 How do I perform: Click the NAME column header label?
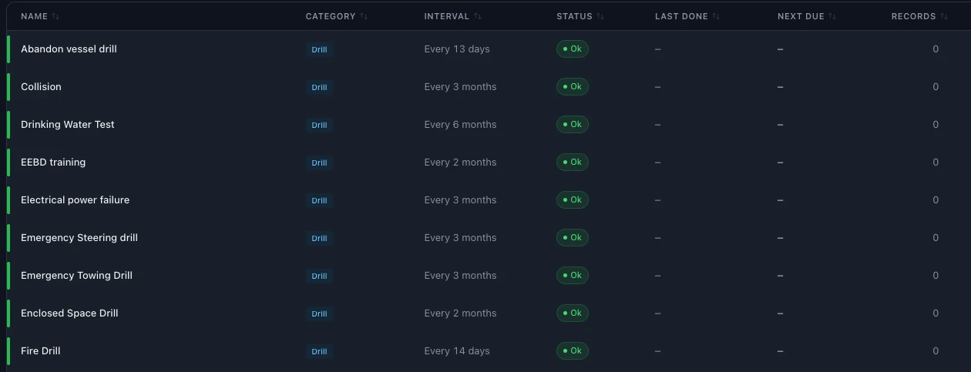[34, 16]
